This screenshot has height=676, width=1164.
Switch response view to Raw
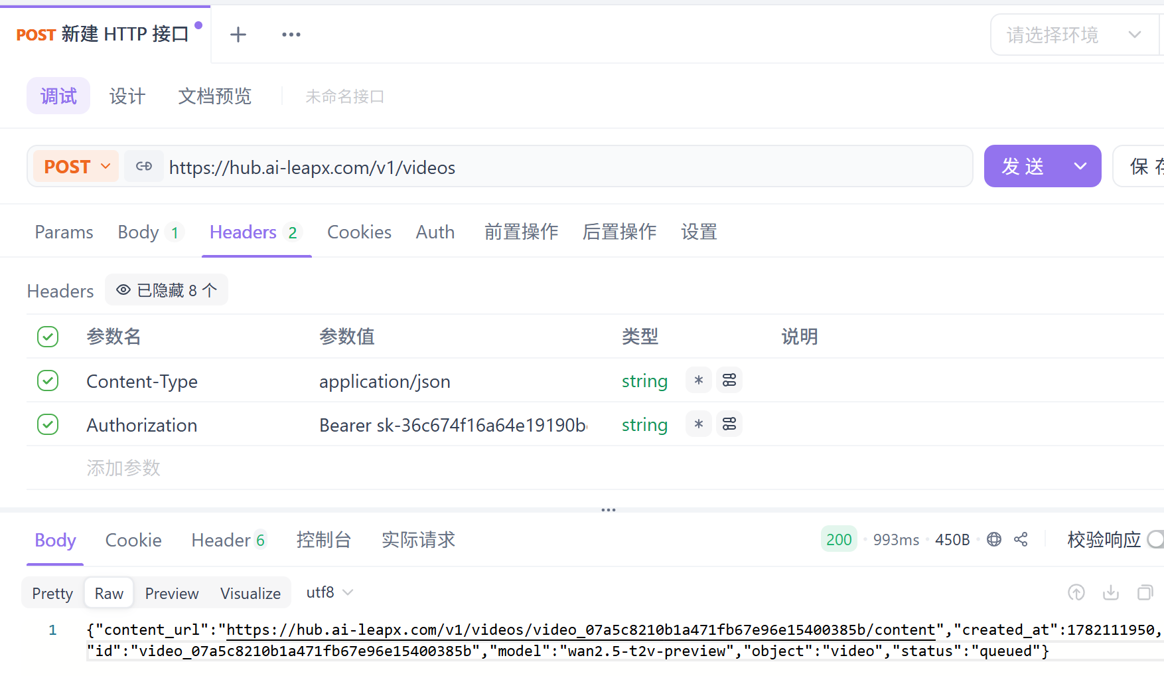pyautogui.click(x=109, y=593)
